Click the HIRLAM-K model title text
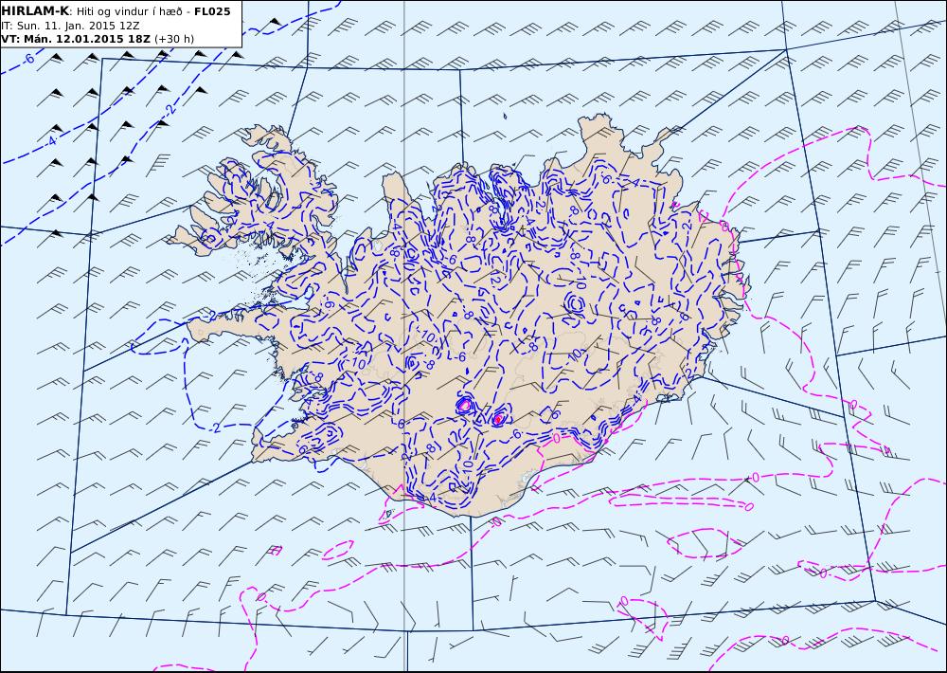This screenshot has height=673, width=947. [35, 11]
